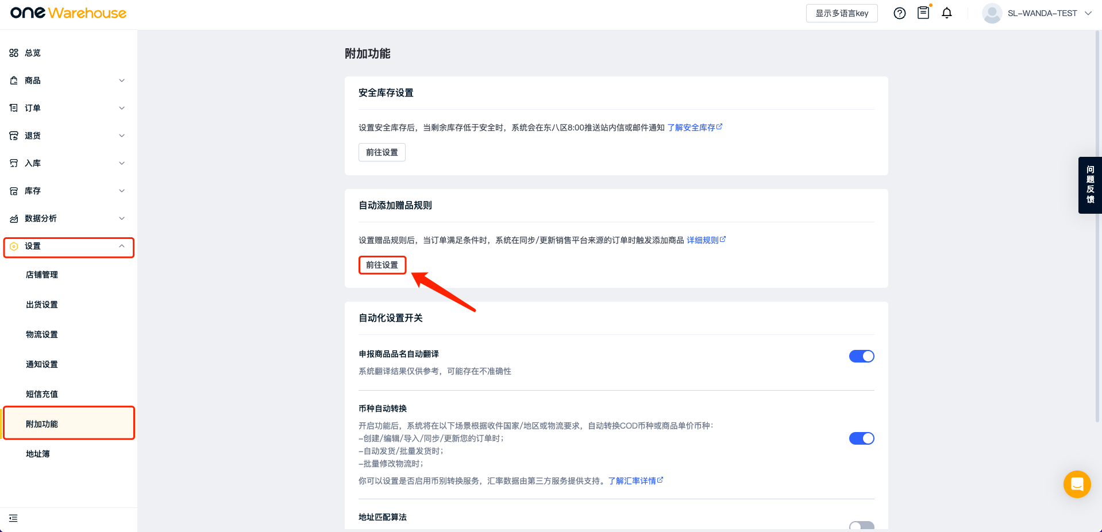Open the 问题反馈 side tab
This screenshot has width=1102, height=532.
(1090, 185)
